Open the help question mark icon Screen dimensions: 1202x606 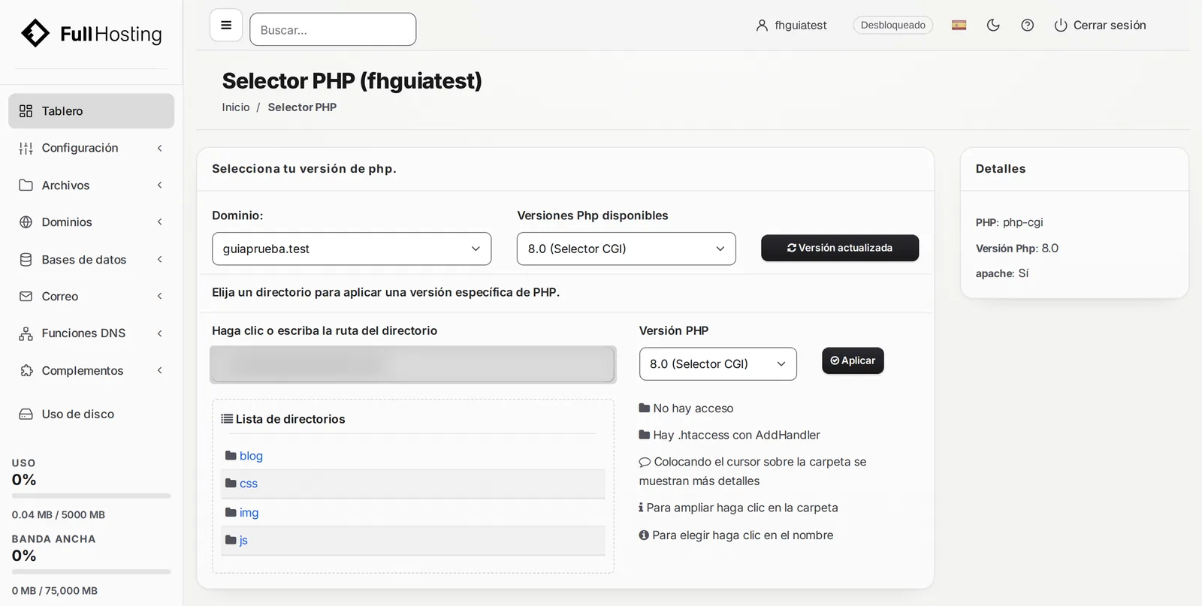click(x=1028, y=26)
